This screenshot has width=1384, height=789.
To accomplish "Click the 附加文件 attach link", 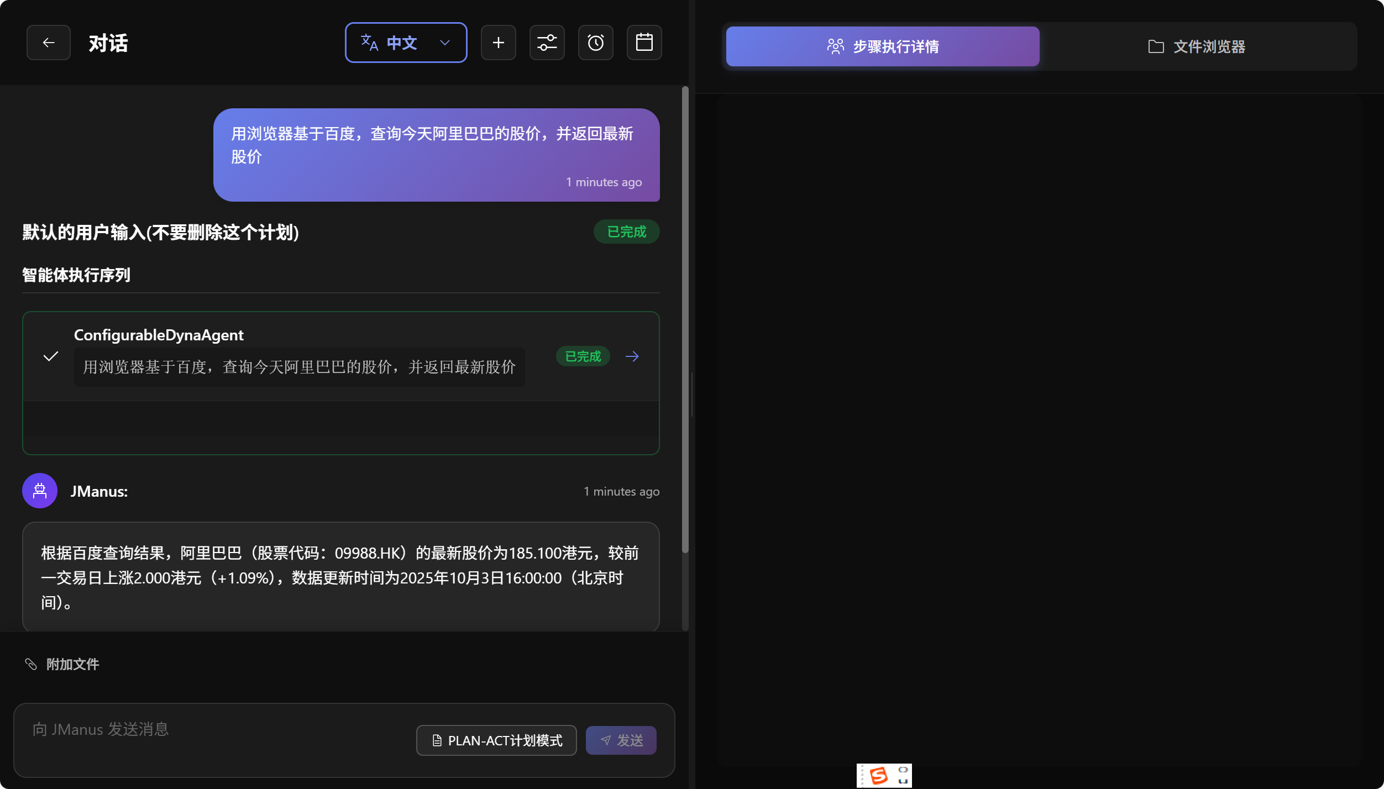I will point(72,664).
